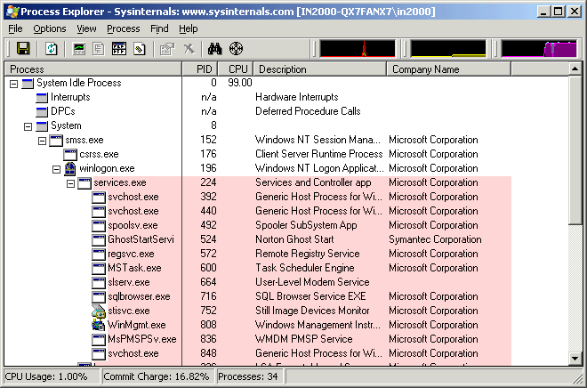This screenshot has height=388, width=587.
Task: Click the View DLLs/Handles toolbar icon
Action: pos(140,49)
